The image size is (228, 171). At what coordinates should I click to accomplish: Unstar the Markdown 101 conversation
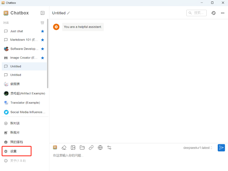click(43, 40)
